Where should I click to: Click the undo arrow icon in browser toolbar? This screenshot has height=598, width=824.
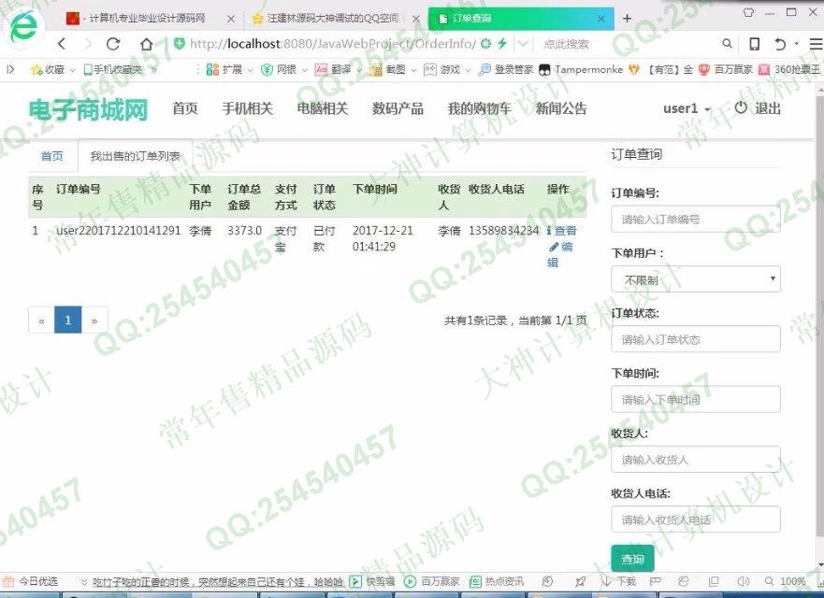pyautogui.click(x=780, y=44)
